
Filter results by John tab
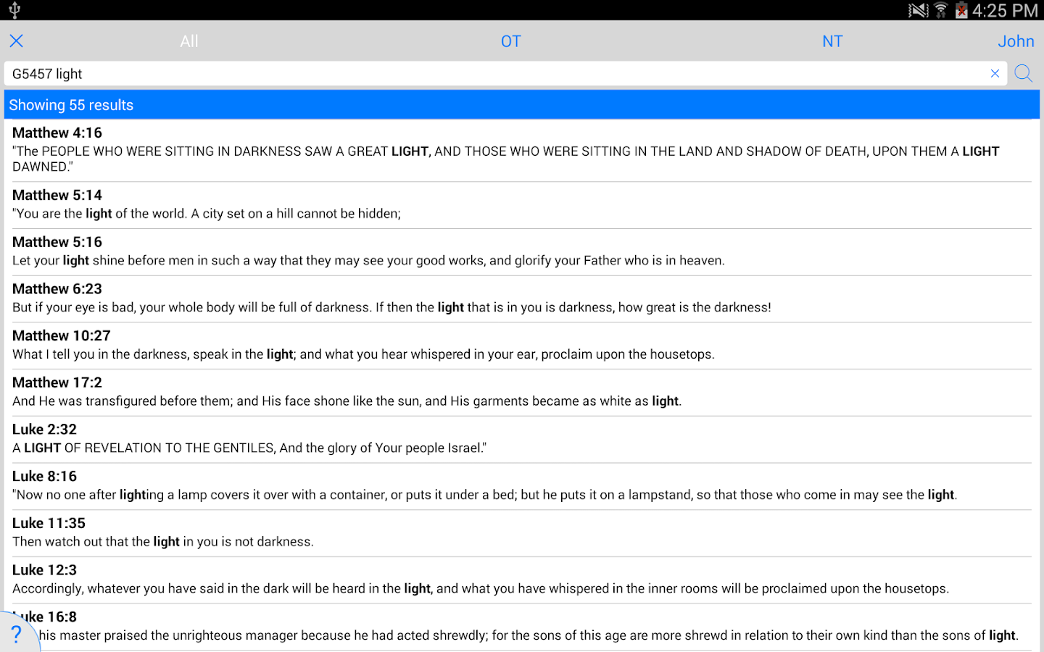tap(1016, 41)
